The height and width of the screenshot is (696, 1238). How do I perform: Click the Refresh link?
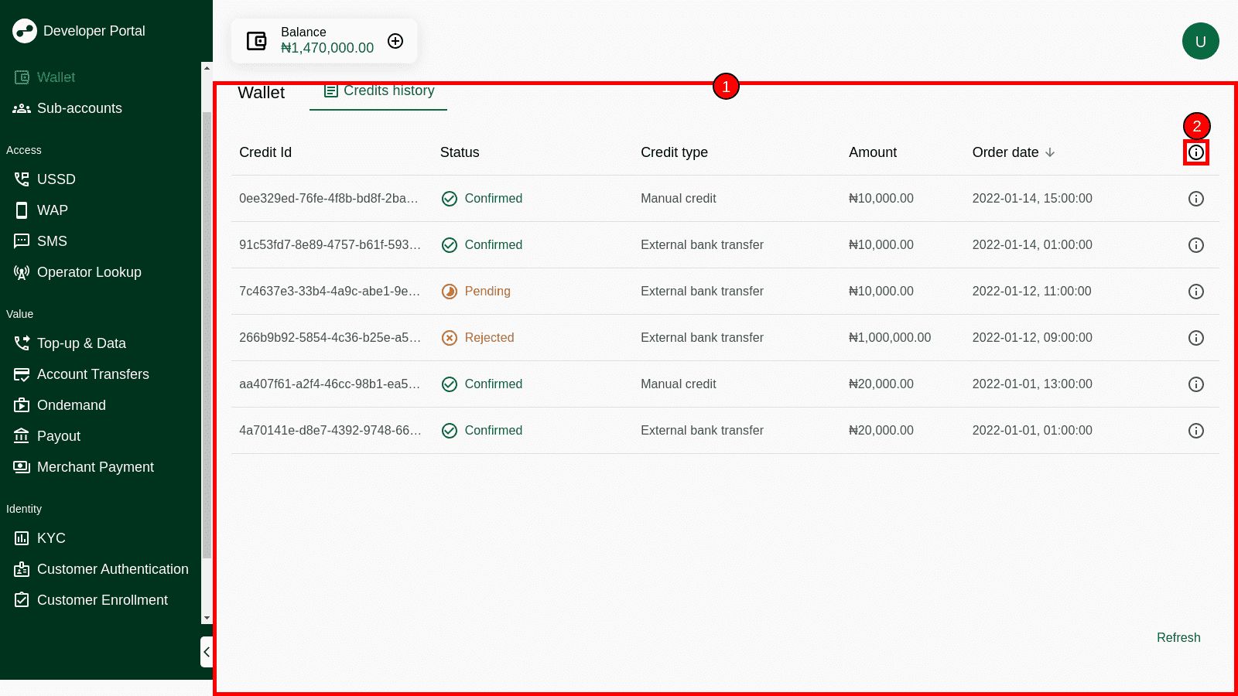1178,637
